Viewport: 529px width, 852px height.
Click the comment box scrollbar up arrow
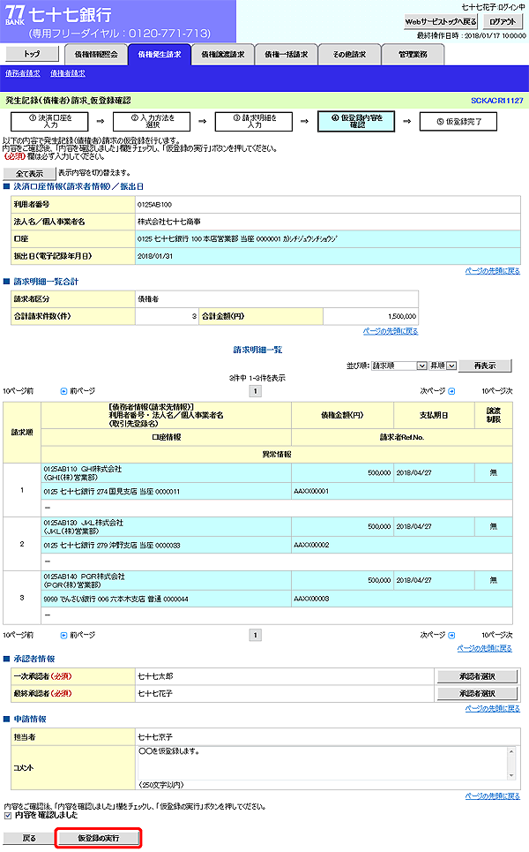click(x=511, y=751)
